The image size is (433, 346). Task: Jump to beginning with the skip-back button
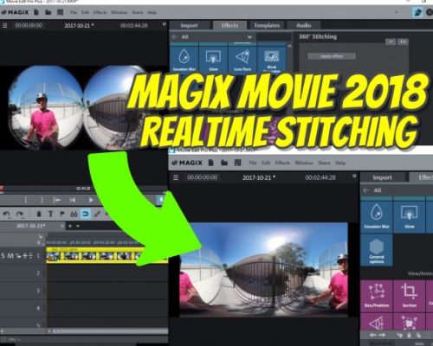73,200
